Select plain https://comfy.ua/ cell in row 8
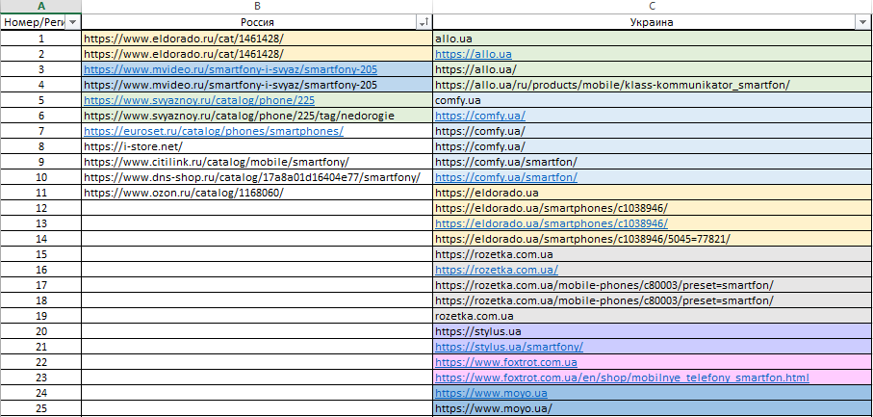The width and height of the screenshot is (873, 417). (x=652, y=146)
